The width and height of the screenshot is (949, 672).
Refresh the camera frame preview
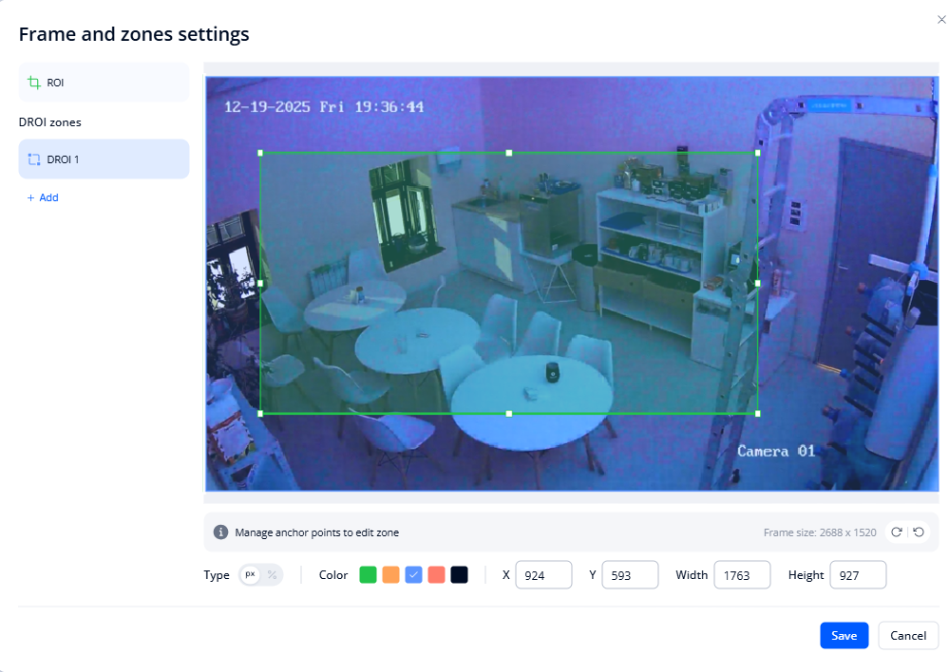(894, 532)
